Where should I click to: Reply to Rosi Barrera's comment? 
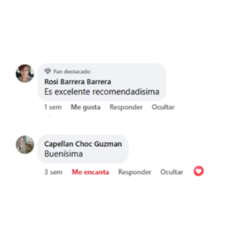click(126, 107)
